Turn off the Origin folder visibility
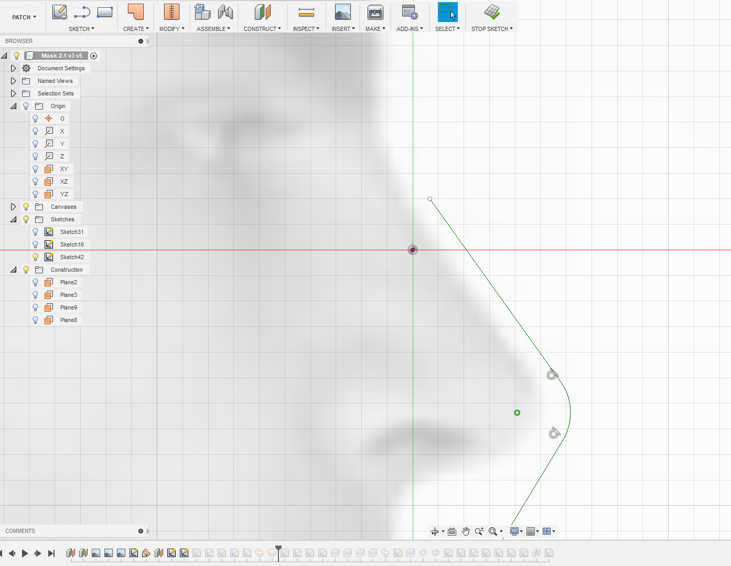 (x=26, y=106)
